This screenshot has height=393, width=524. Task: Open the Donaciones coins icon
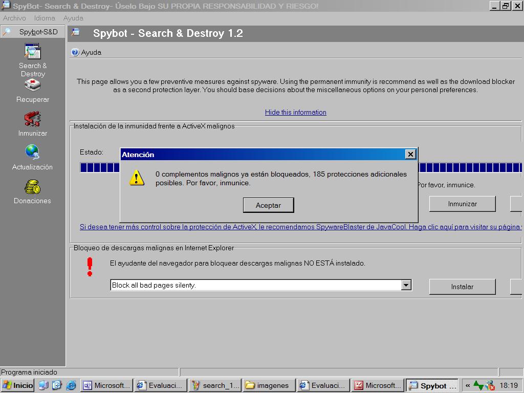[32, 187]
